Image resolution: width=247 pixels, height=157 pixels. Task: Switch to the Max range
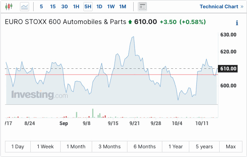[231, 147]
